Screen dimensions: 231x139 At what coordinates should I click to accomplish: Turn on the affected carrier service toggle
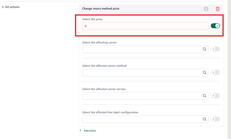pos(215,96)
